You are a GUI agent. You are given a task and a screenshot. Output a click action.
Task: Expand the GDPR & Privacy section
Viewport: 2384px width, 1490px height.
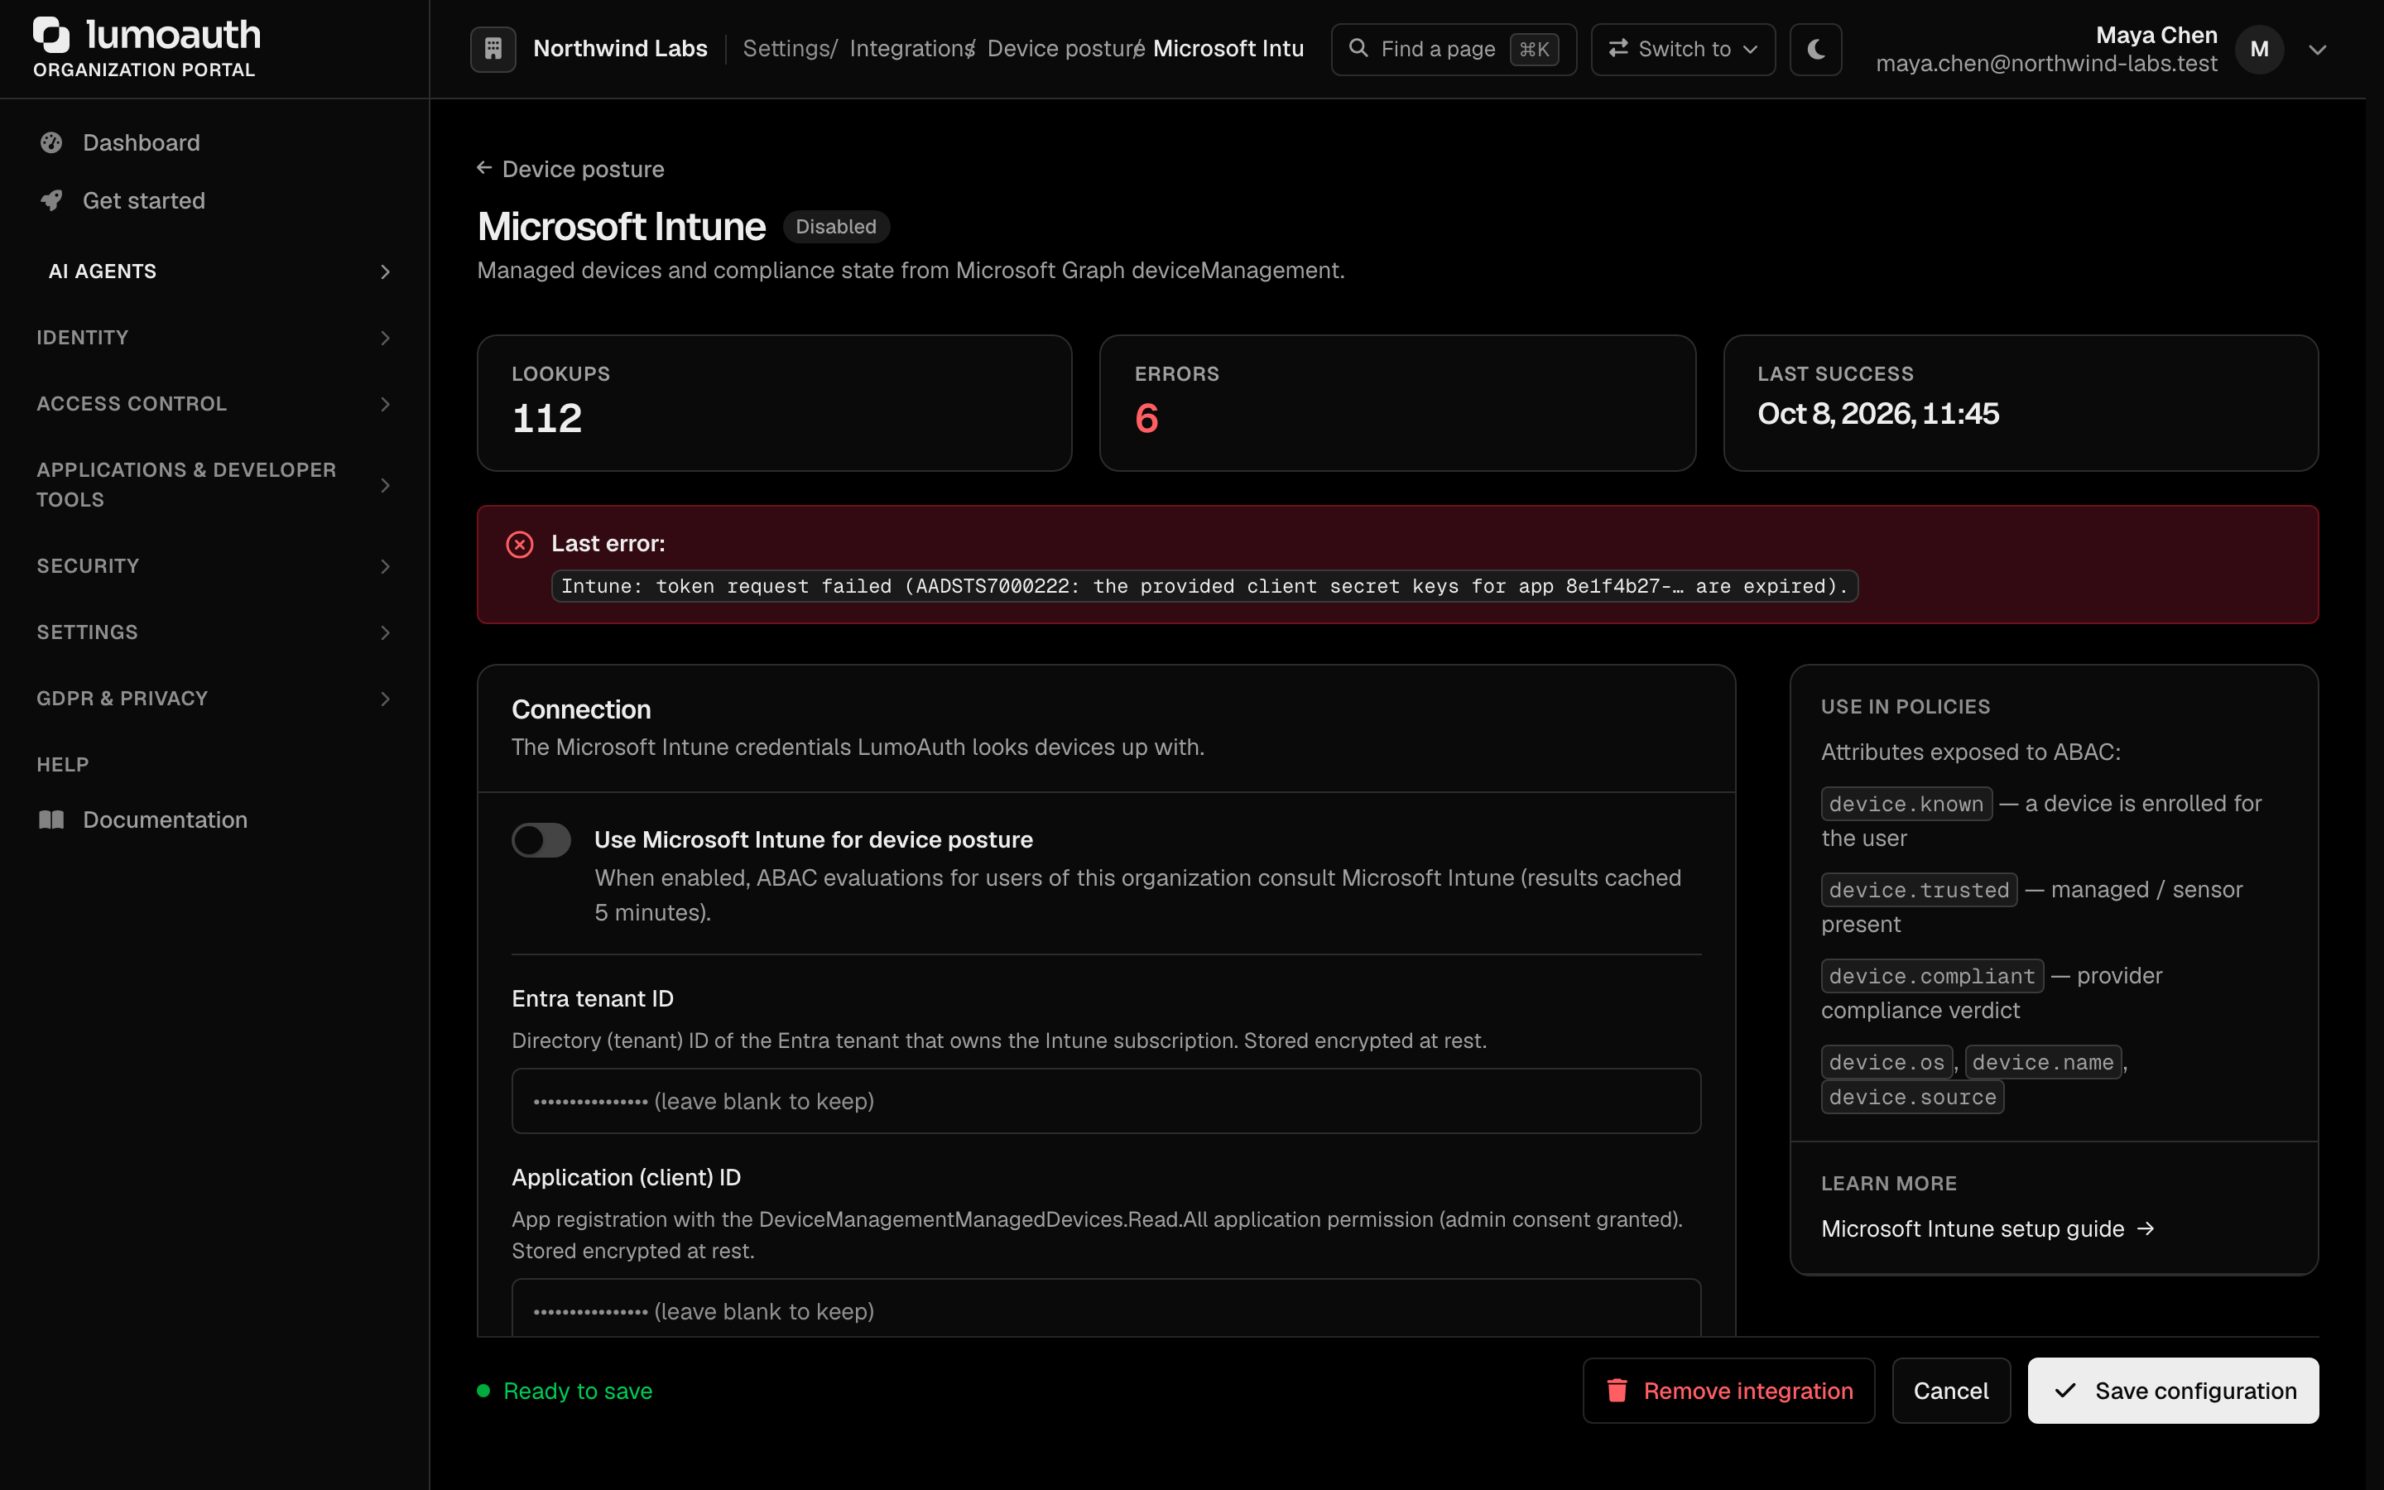pyautogui.click(x=214, y=699)
